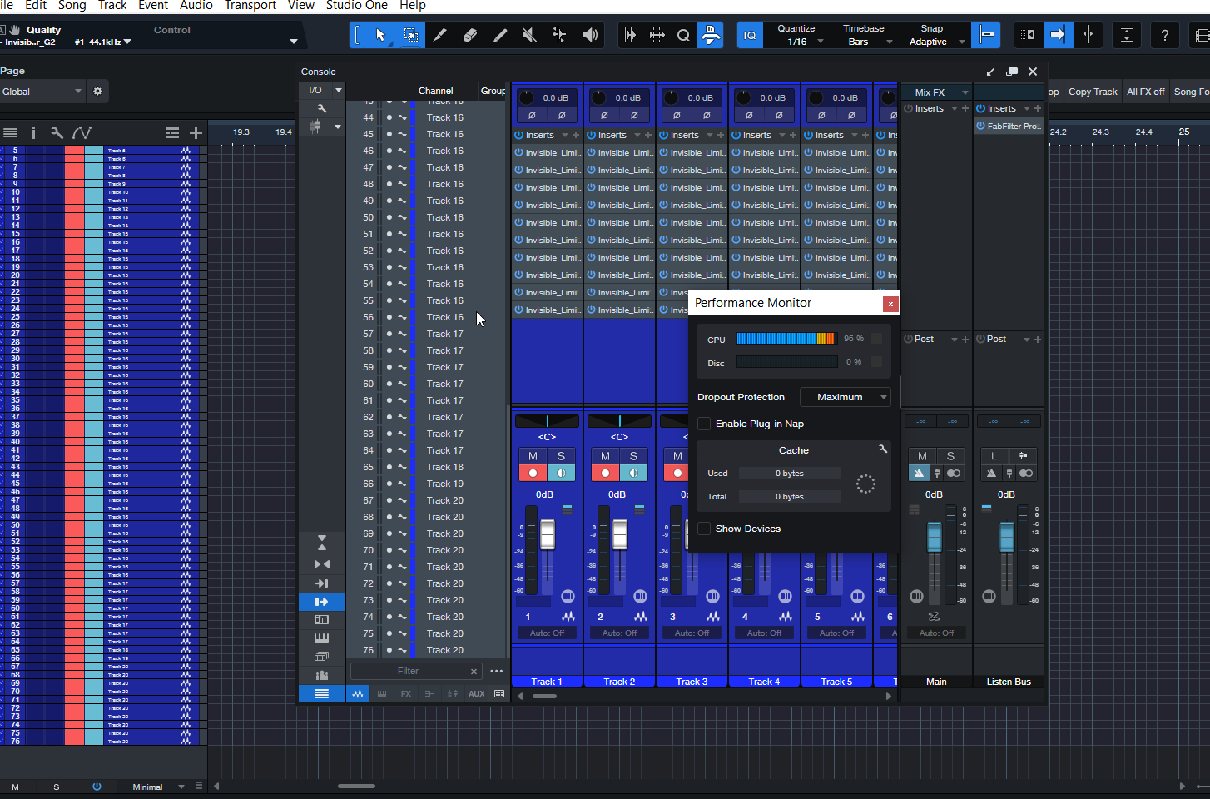The width and height of the screenshot is (1210, 799).
Task: Mute Track 1 in the console
Action: (x=533, y=456)
